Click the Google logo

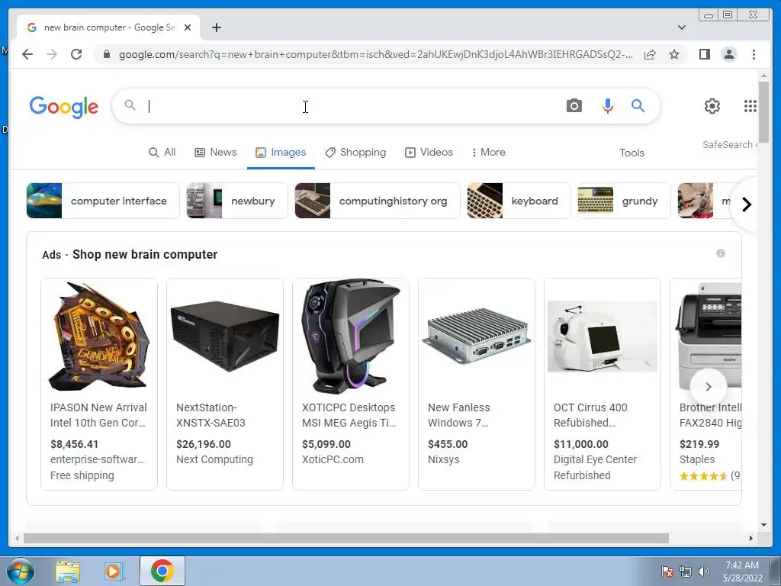[64, 107]
